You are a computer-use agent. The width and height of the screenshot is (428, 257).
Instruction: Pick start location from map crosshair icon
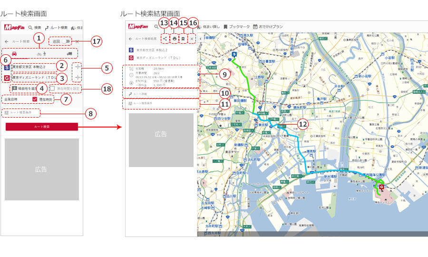pos(78,67)
